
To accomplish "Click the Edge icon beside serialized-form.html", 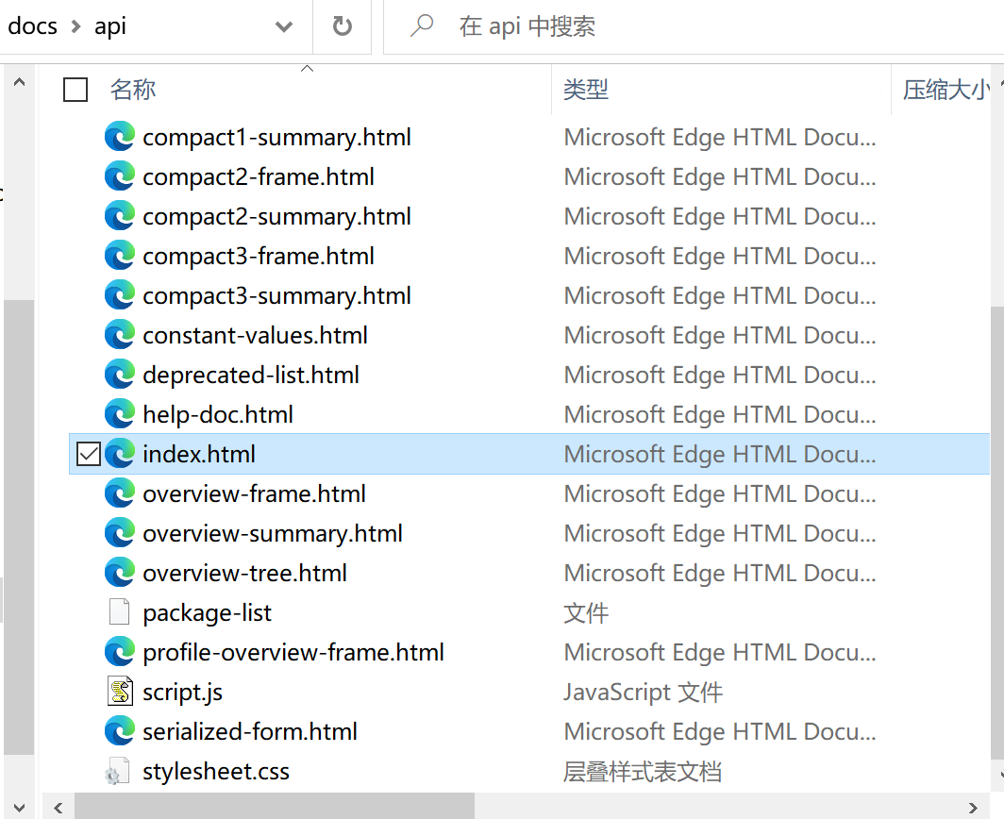I will coord(120,731).
